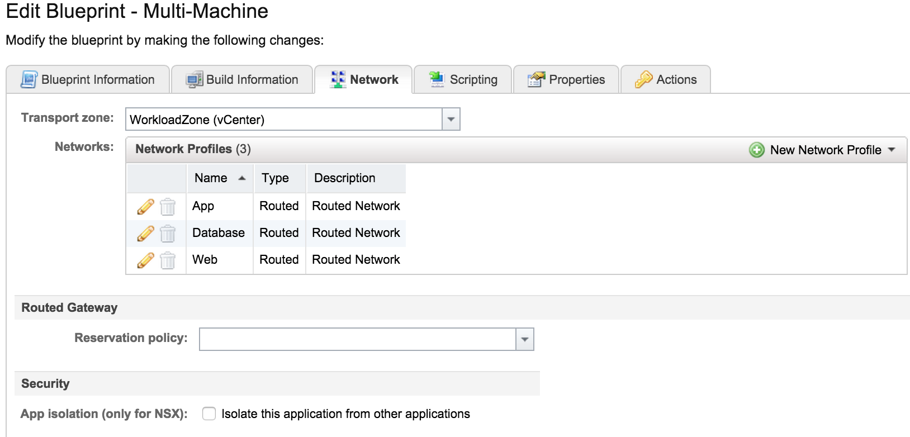Go to the Scripting tab
The width and height of the screenshot is (910, 437).
click(463, 80)
